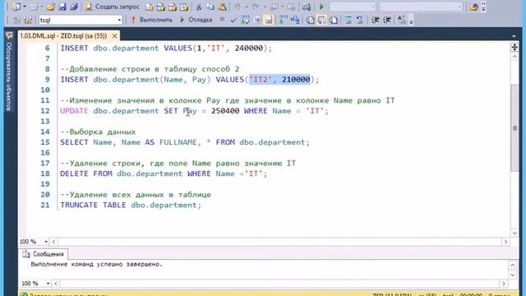This screenshot has width=526, height=296.
Task: Click the selected 'IT2', 210000 text
Action: pyautogui.click(x=279, y=79)
